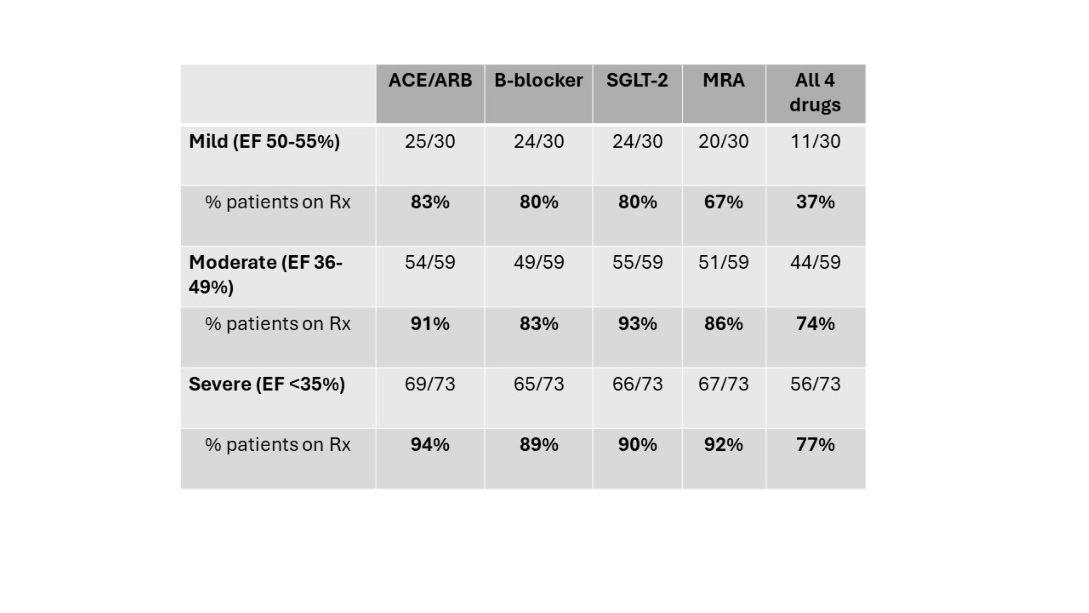Click the 37% cell
Screen dimensions: 1089x613
(815, 202)
